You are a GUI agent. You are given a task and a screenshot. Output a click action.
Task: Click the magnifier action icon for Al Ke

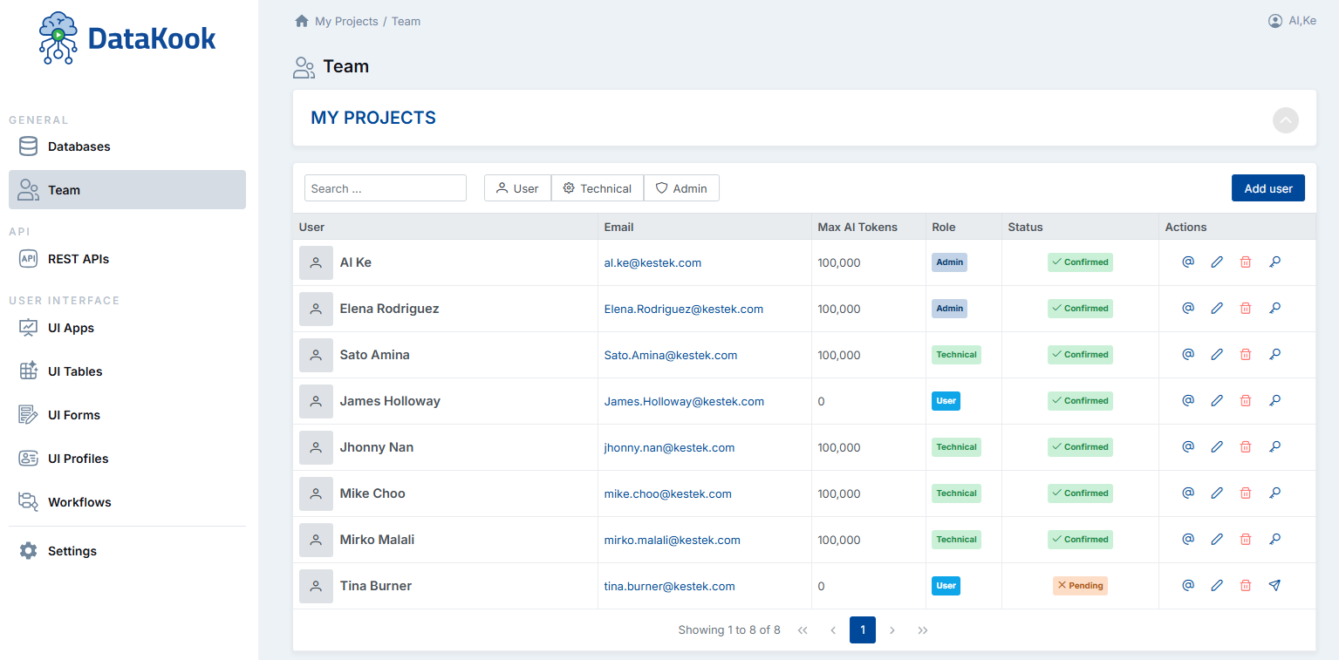(x=1274, y=262)
